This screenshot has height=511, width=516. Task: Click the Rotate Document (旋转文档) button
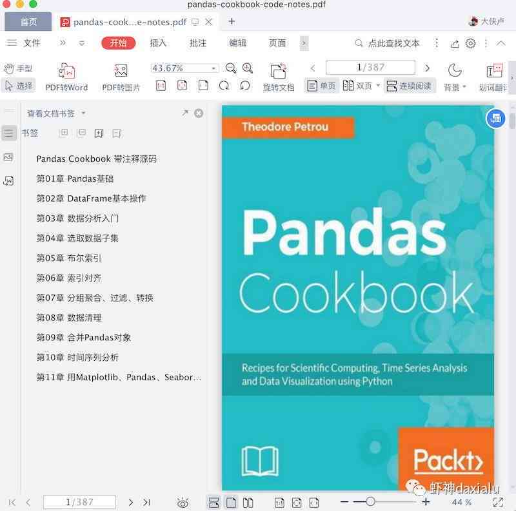coord(279,77)
